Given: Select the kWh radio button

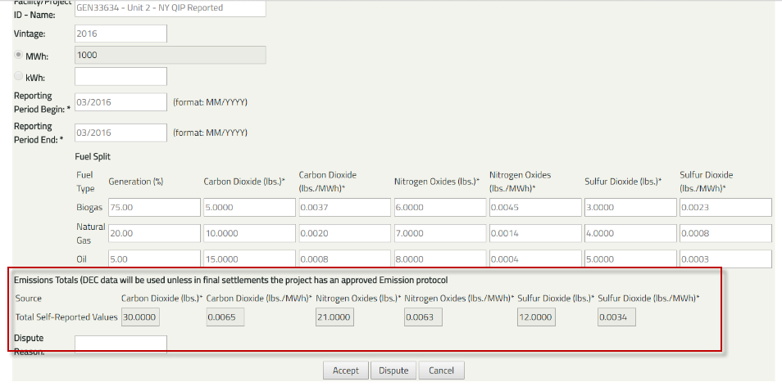Looking at the screenshot, I should click(x=19, y=76).
